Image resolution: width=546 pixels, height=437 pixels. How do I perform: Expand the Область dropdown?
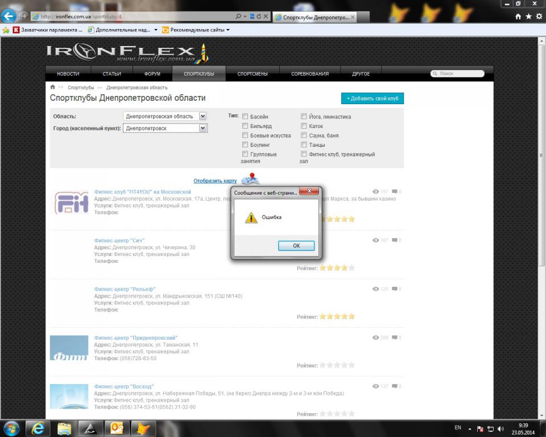click(202, 116)
